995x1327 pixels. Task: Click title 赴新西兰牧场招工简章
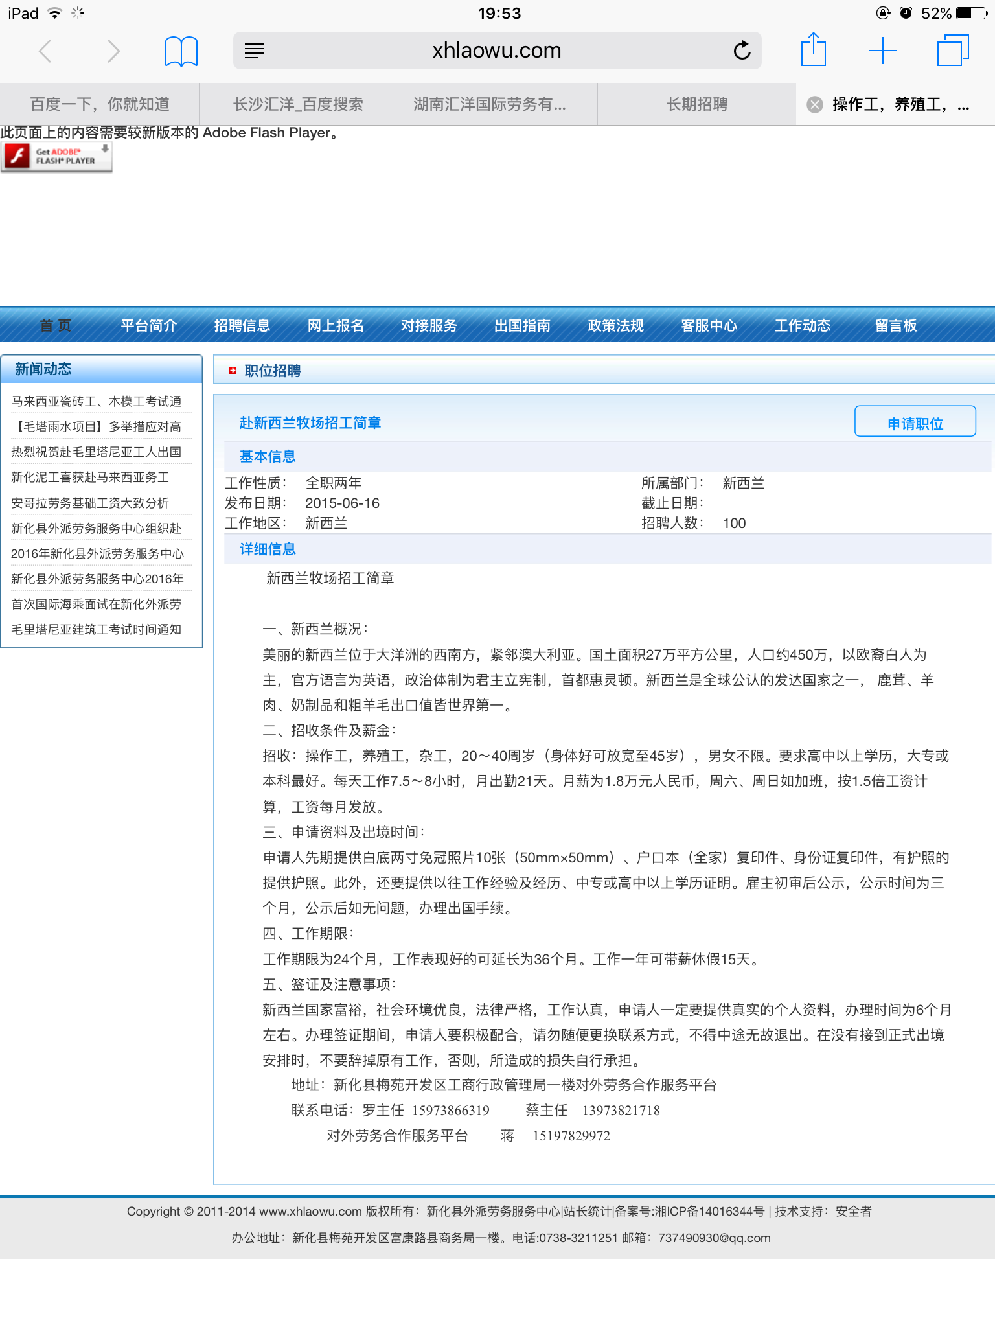[310, 422]
